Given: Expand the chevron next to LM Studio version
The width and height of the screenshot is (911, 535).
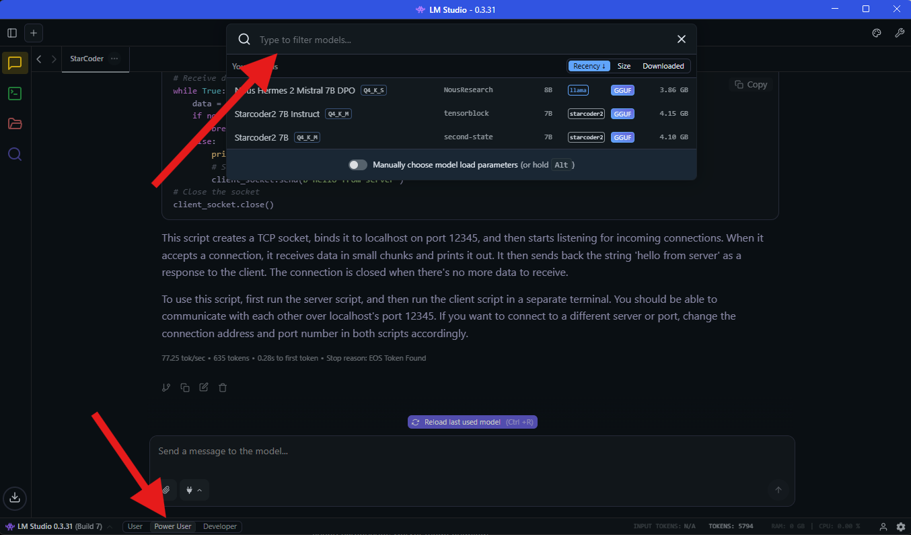Looking at the screenshot, I should click(110, 526).
